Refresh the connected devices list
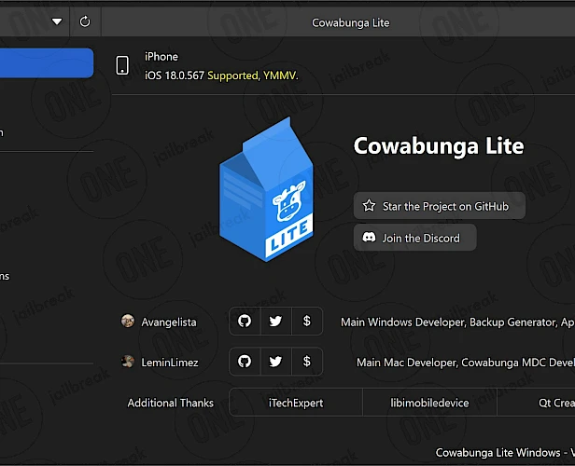This screenshot has height=466, width=575. [x=85, y=21]
